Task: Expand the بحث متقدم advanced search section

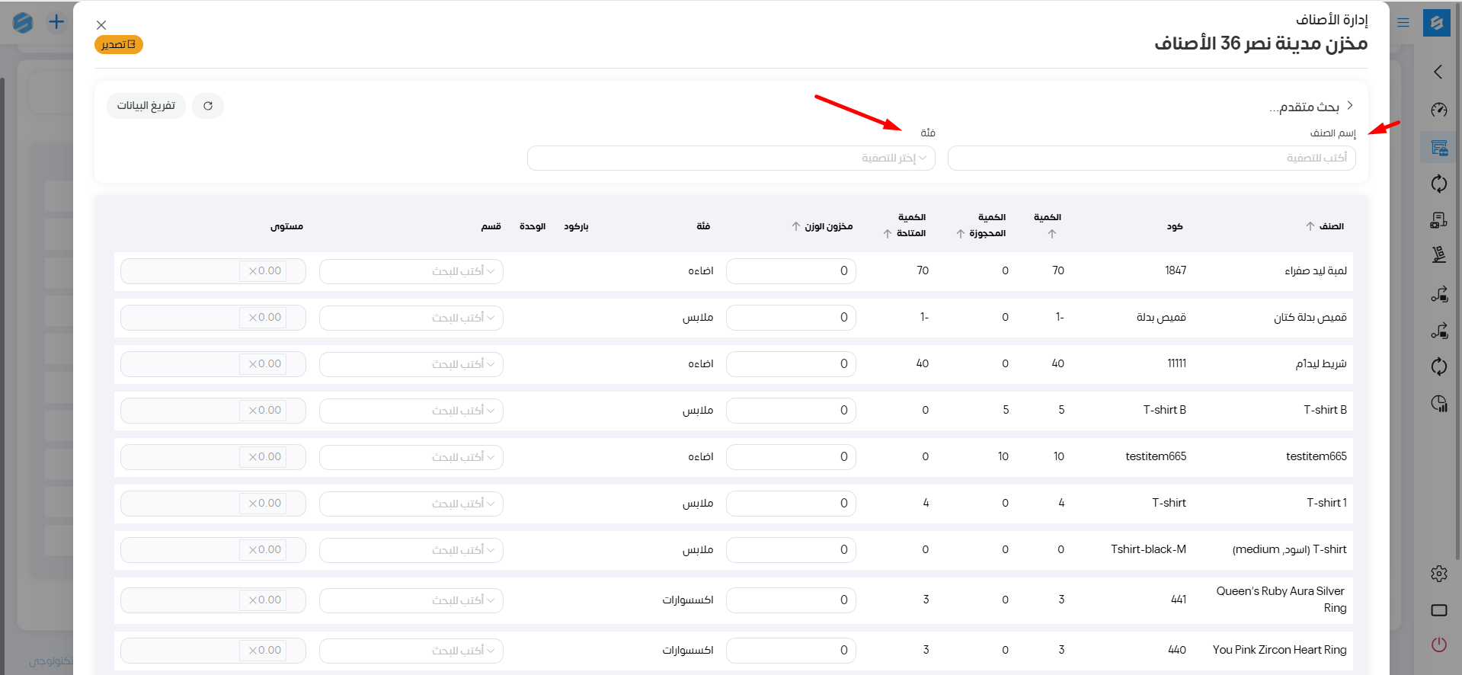Action: 1310,107
